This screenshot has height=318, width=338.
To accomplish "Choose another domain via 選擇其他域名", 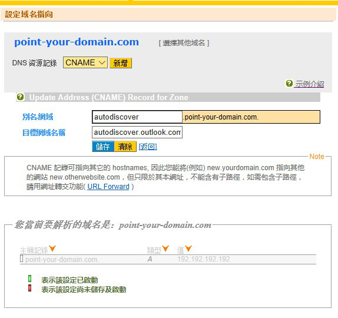I will coord(184,43).
